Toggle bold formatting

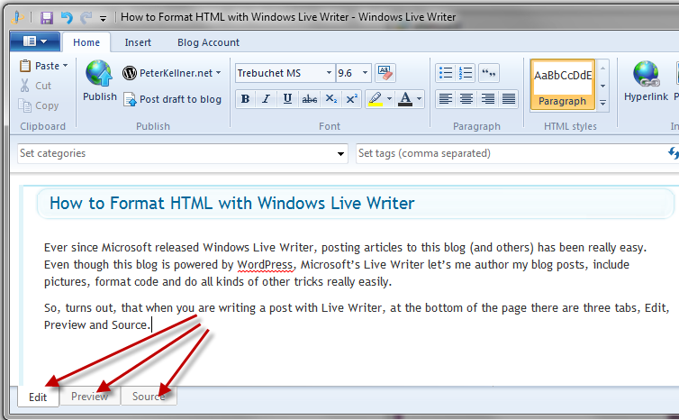(x=245, y=99)
